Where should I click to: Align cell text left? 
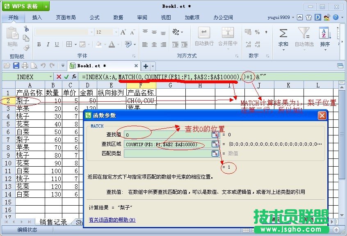coord(145,44)
